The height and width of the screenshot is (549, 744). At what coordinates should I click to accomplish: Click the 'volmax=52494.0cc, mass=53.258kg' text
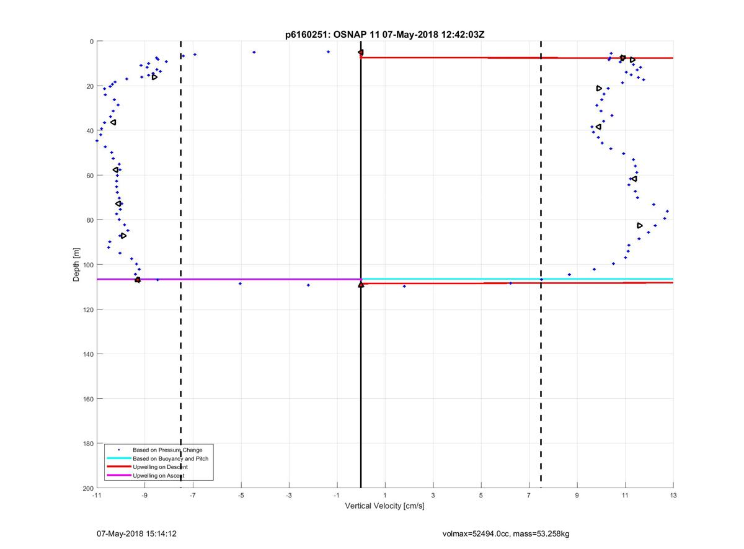click(506, 533)
